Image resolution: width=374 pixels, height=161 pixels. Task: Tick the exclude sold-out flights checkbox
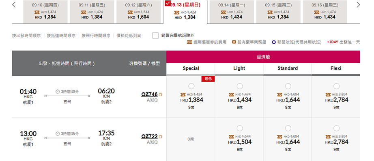click(x=155, y=36)
